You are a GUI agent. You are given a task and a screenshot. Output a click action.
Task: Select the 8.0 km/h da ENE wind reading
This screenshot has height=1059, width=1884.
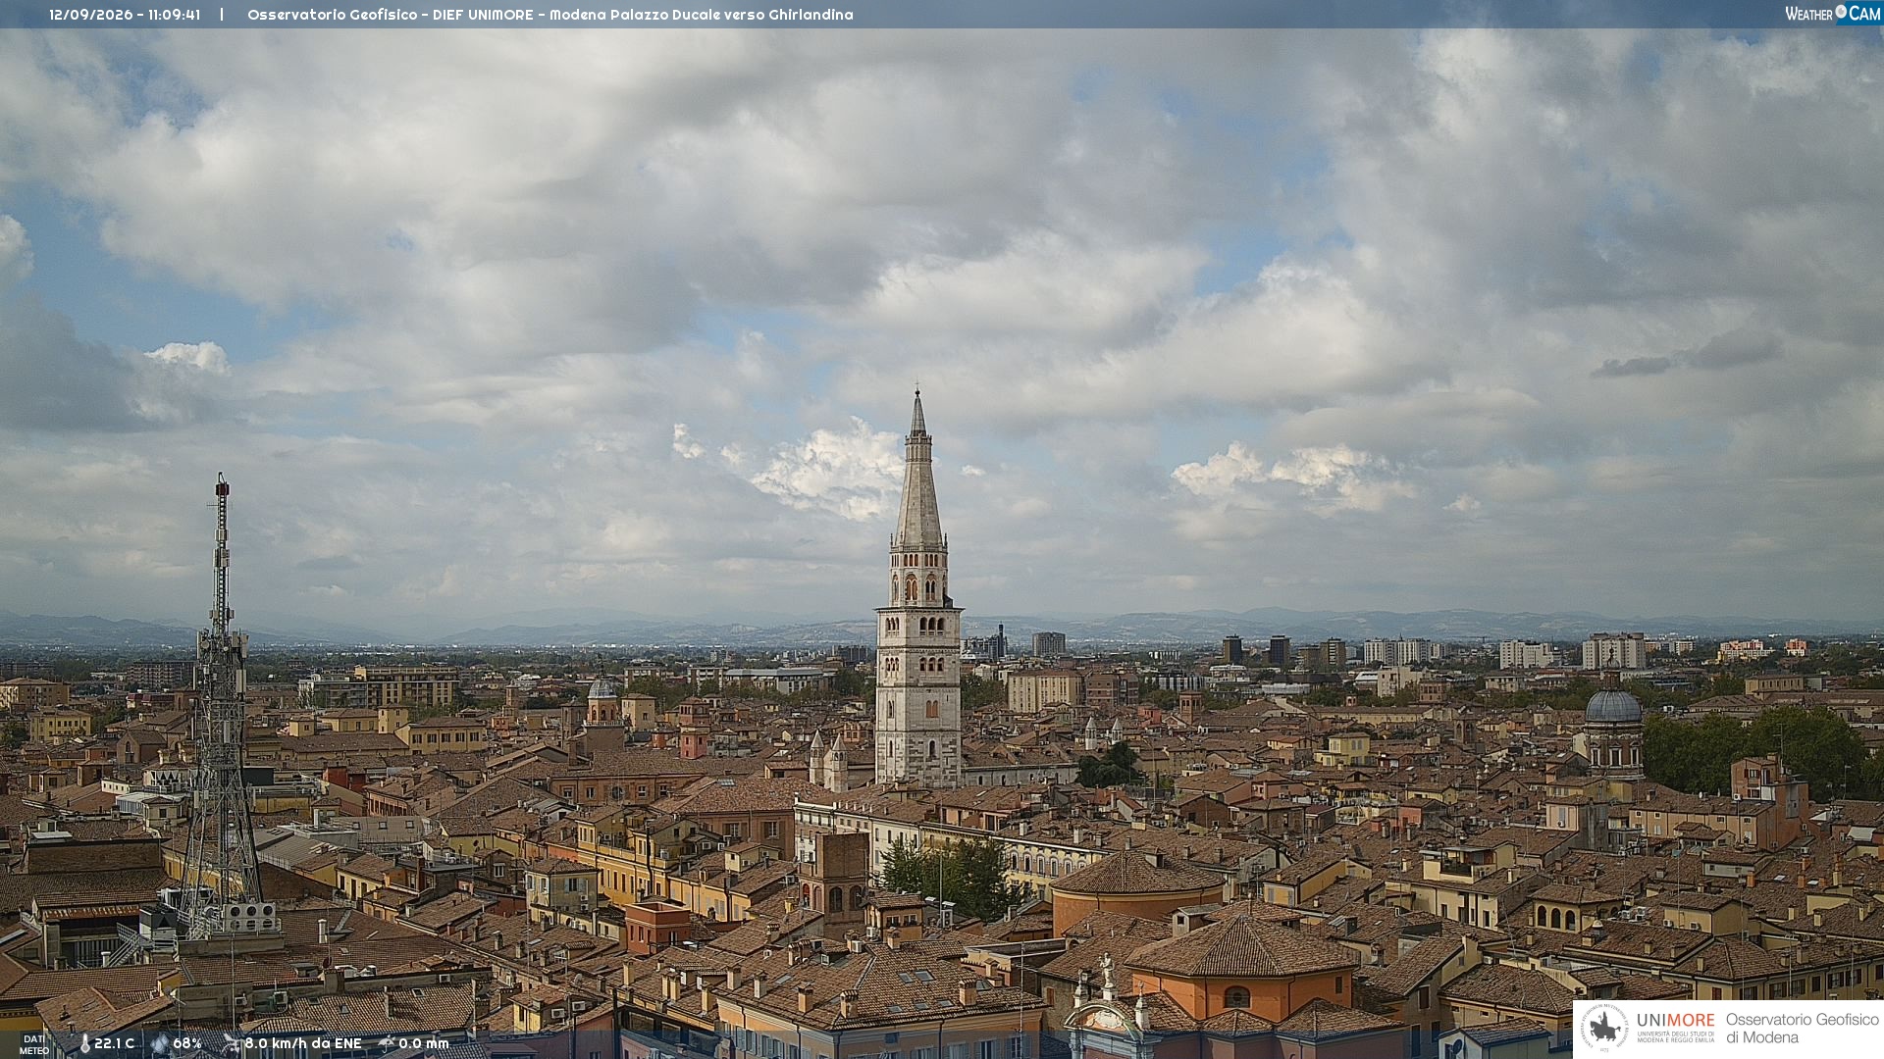[x=303, y=1043]
